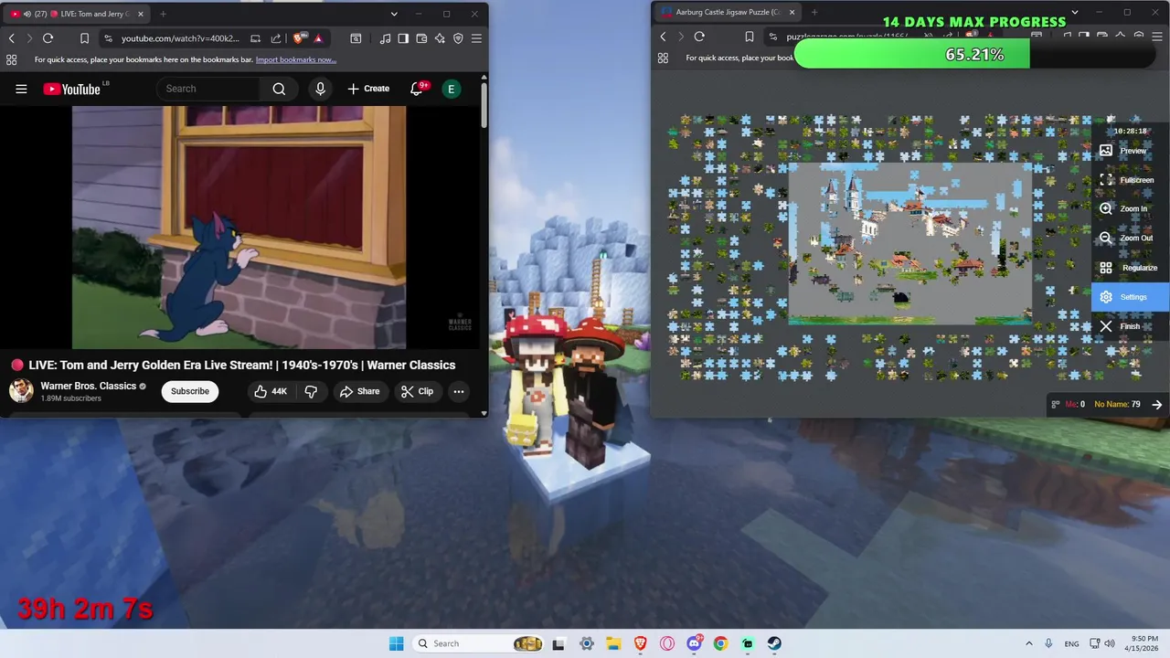Go back in the puzzle browser window
Screen dimensions: 1170x658
pos(663,37)
